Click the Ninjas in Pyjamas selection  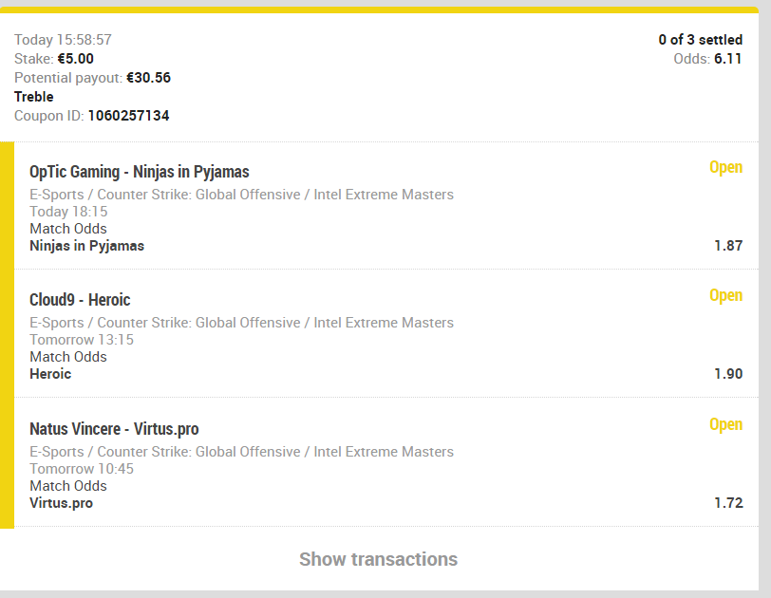87,246
